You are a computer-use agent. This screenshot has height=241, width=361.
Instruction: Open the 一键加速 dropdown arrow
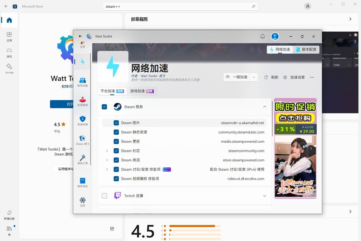coord(254,77)
